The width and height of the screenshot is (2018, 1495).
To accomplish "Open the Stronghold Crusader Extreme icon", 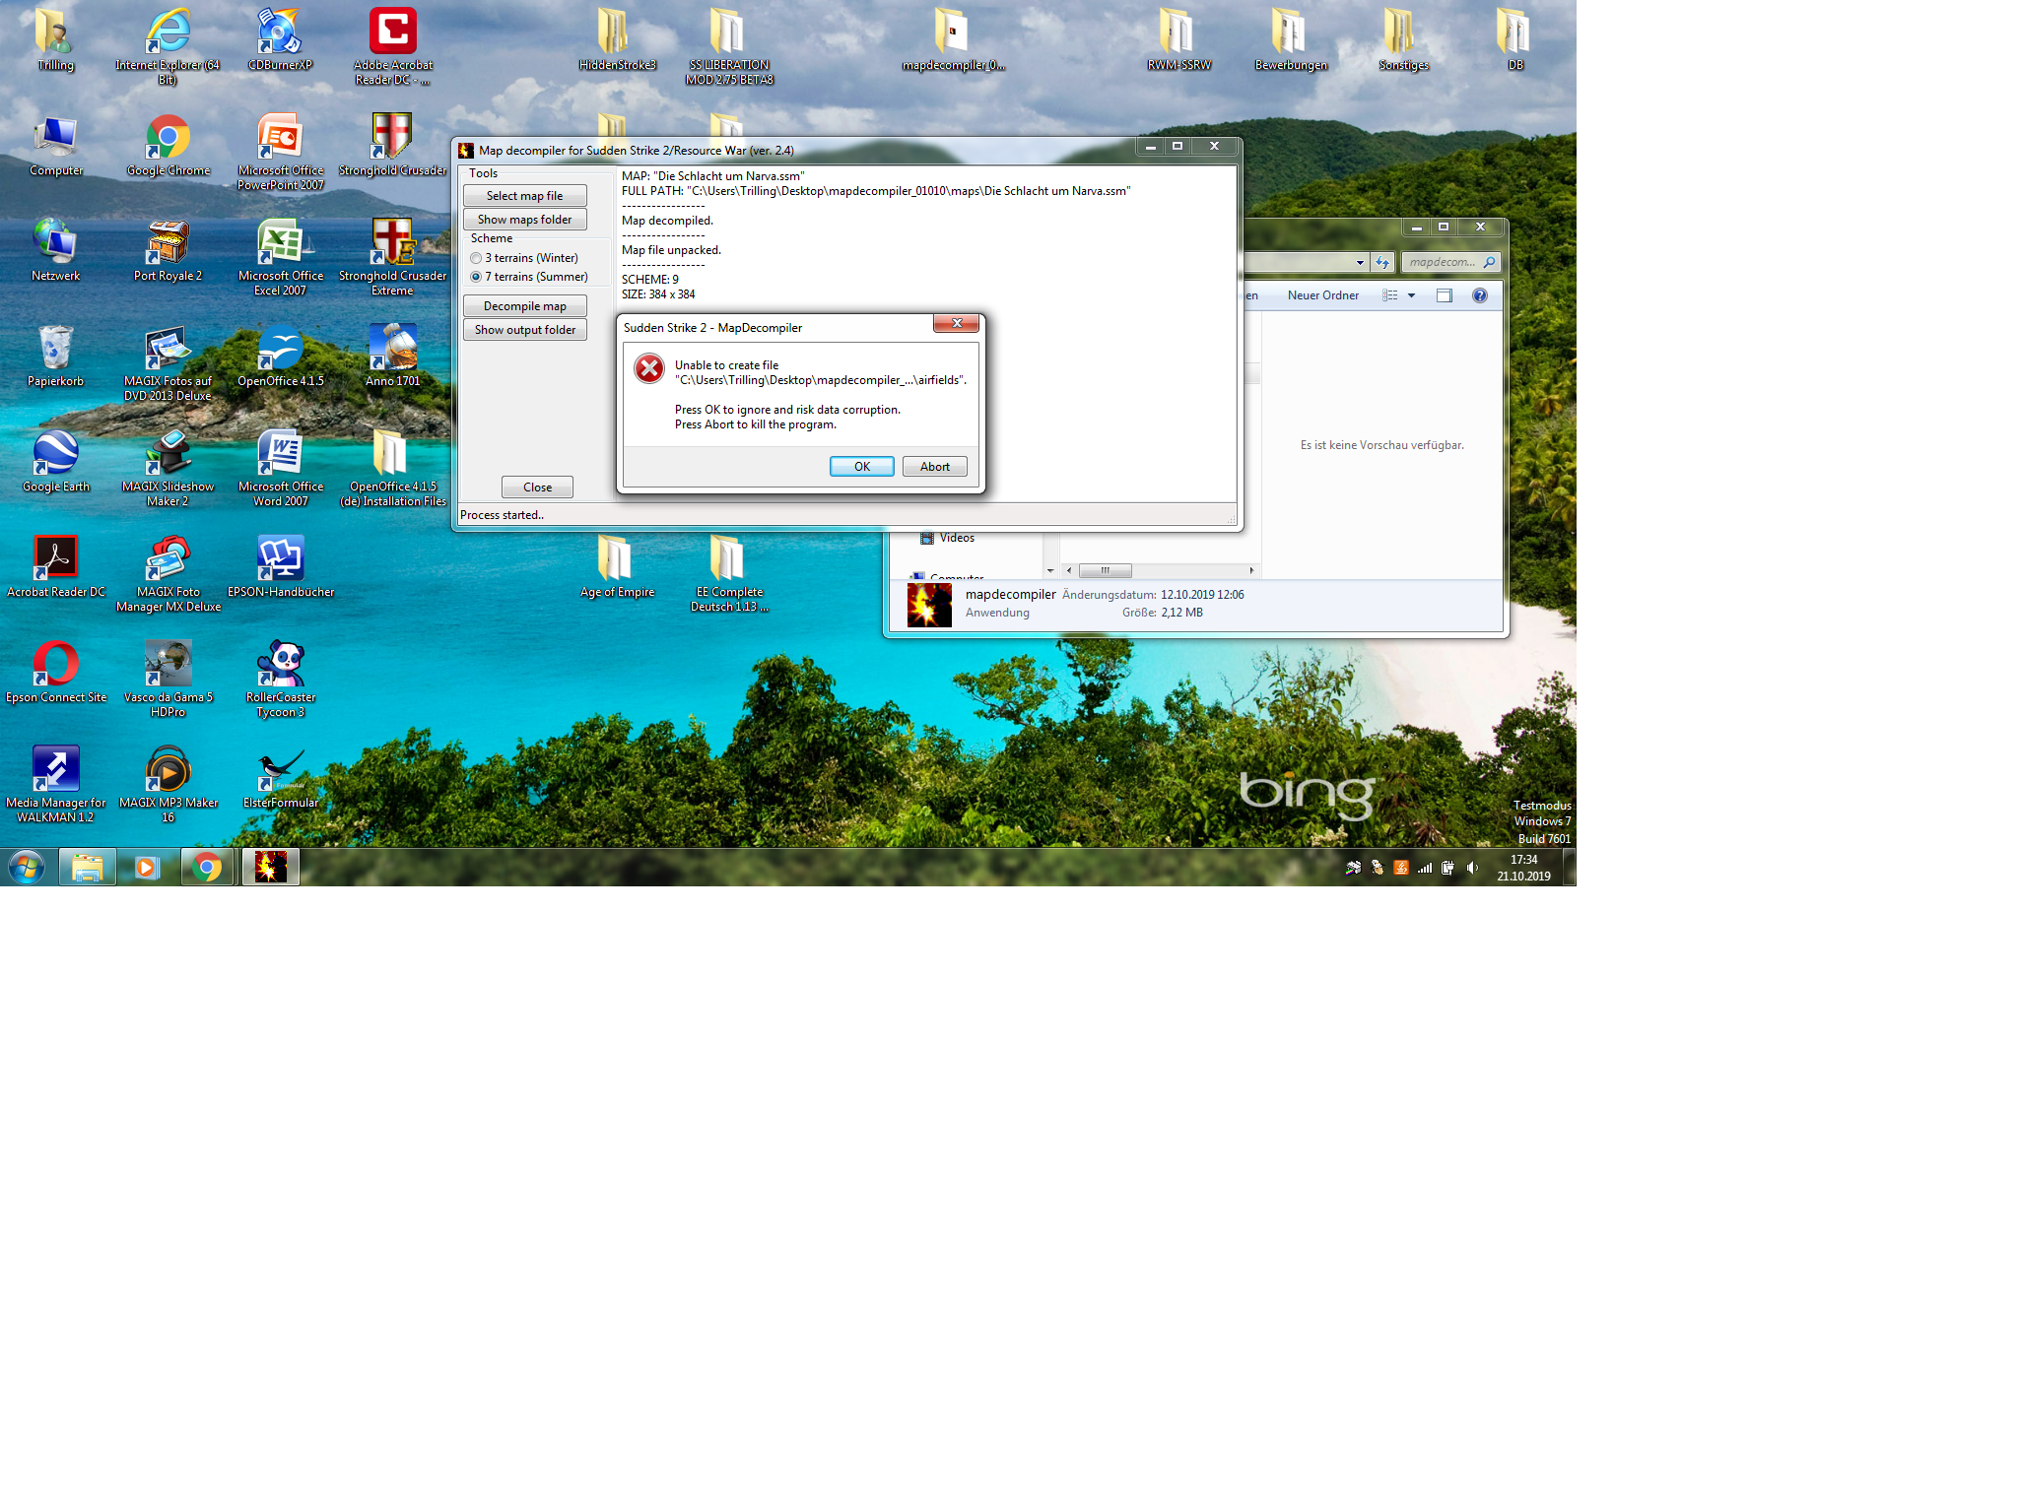I will pyautogui.click(x=392, y=256).
